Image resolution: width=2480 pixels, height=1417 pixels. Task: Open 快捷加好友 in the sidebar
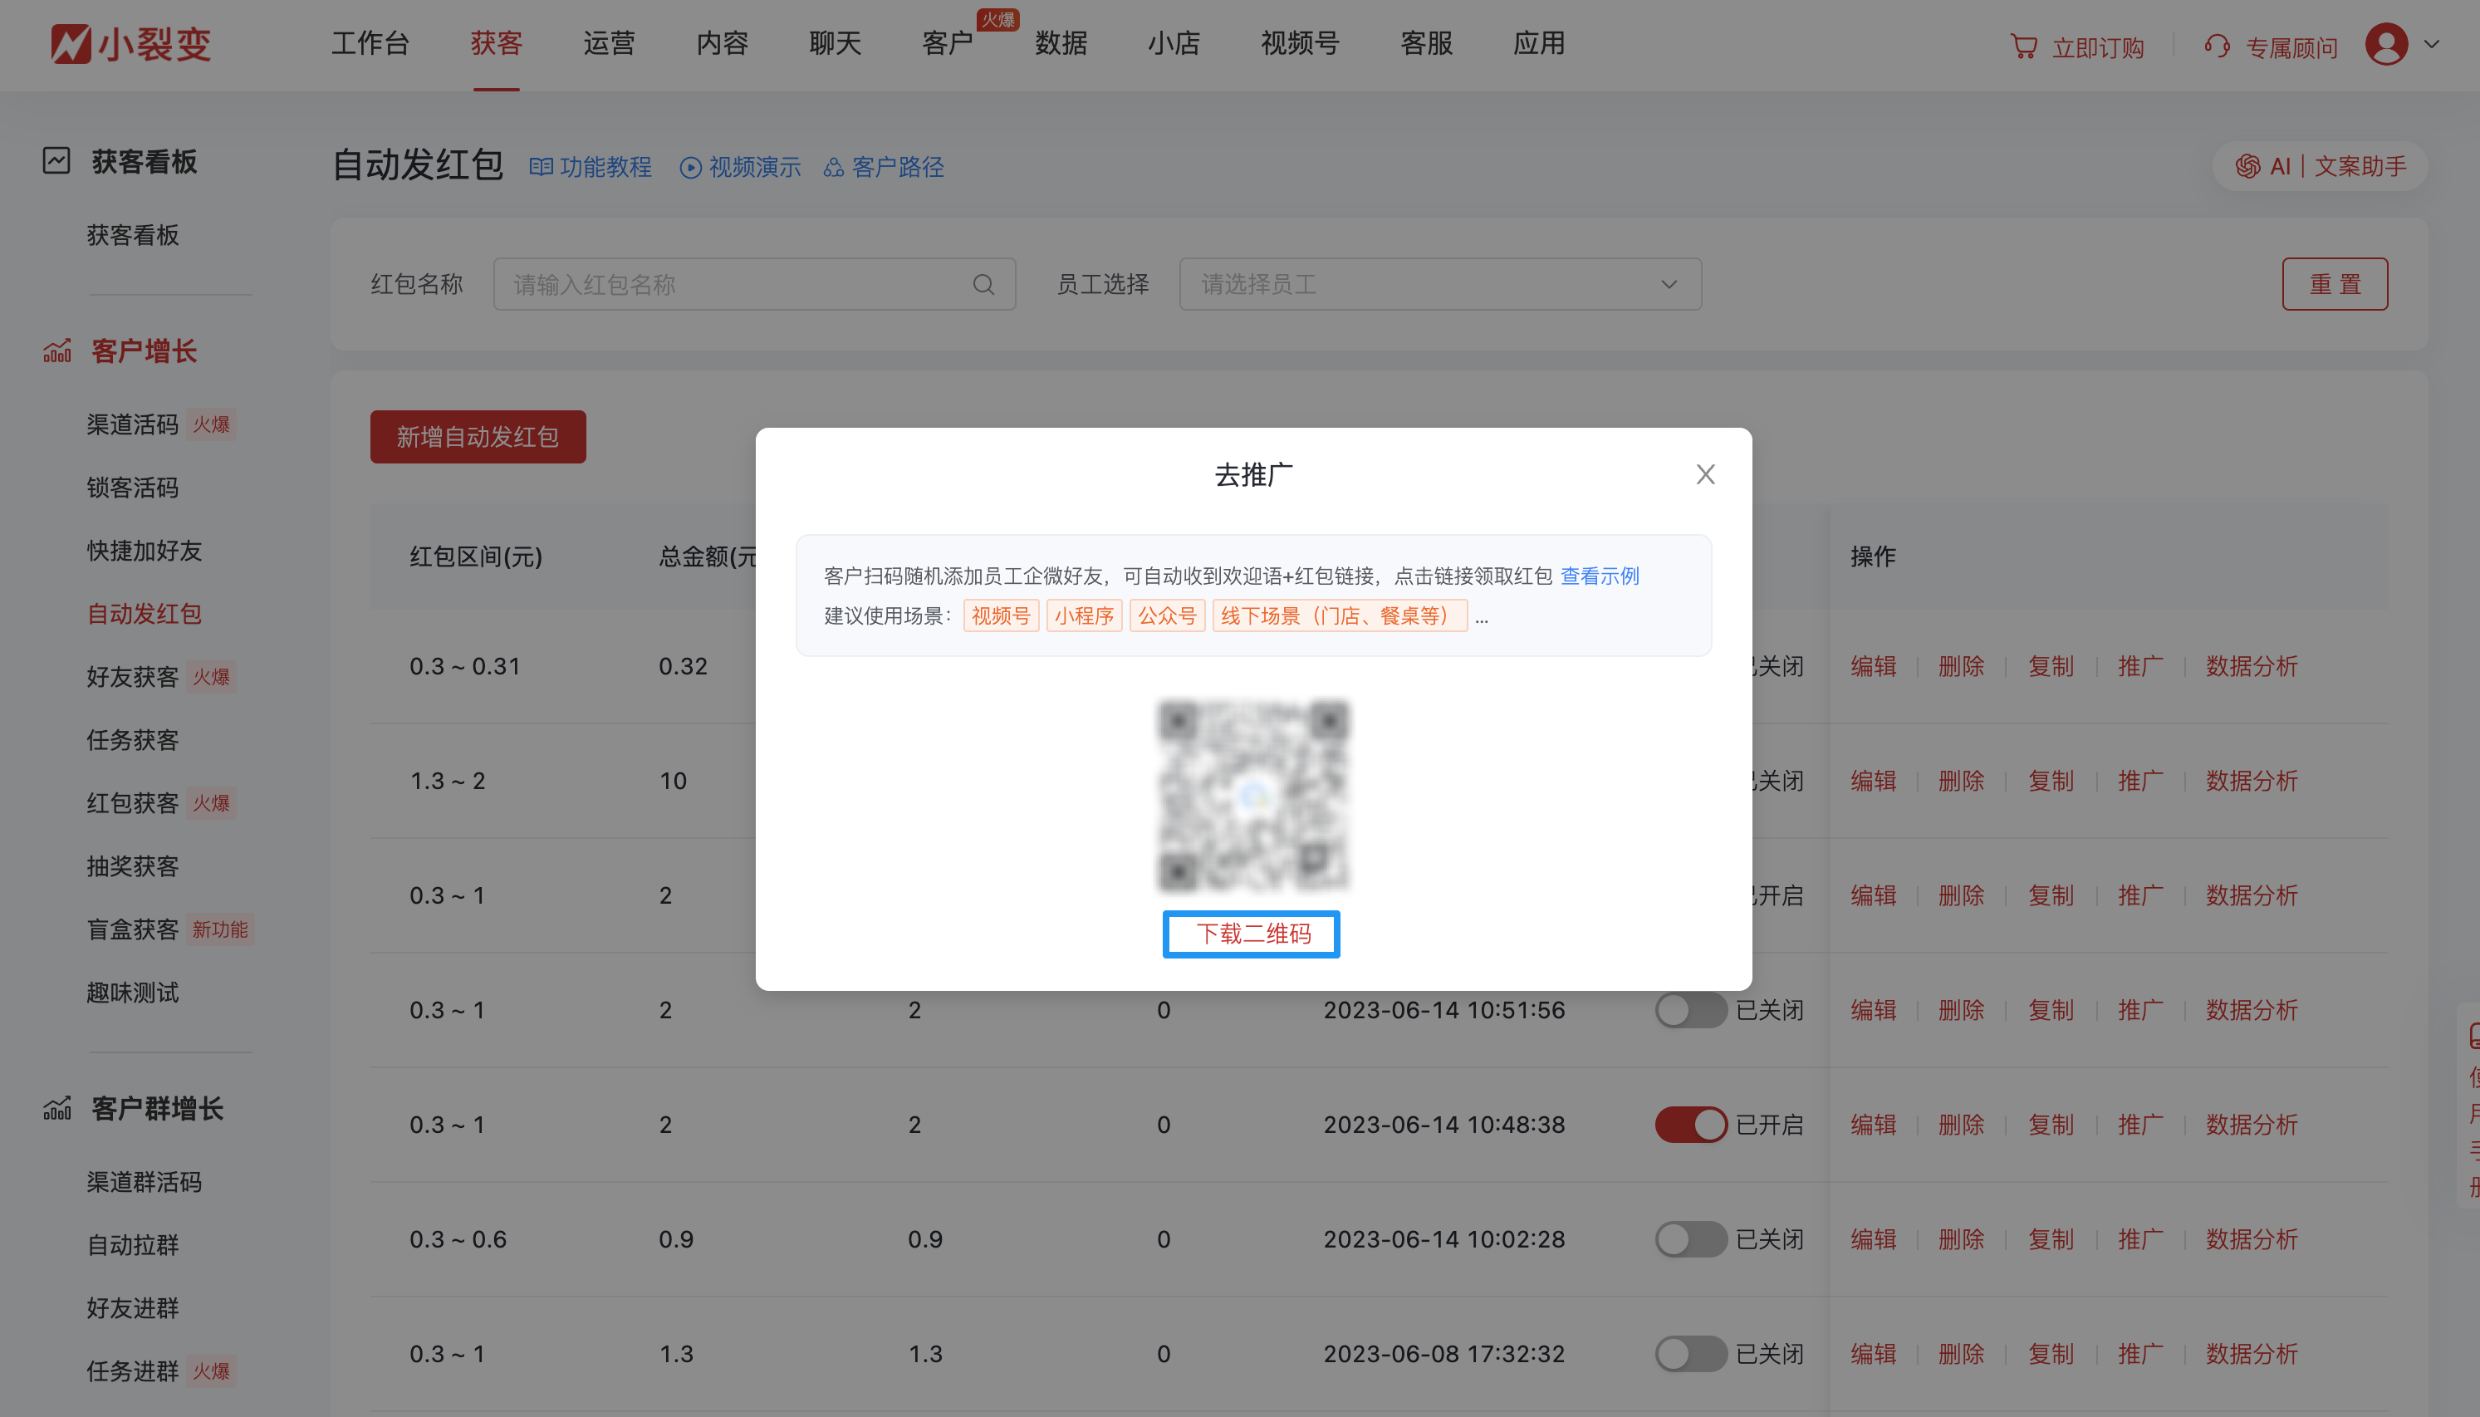pos(144,551)
